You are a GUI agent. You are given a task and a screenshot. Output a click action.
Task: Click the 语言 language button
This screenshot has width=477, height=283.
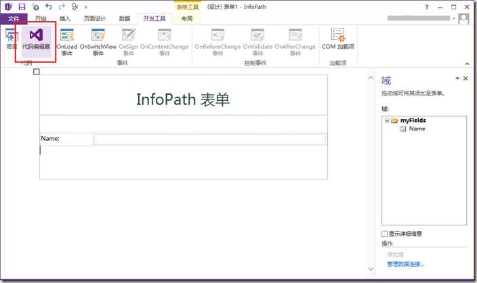click(12, 39)
